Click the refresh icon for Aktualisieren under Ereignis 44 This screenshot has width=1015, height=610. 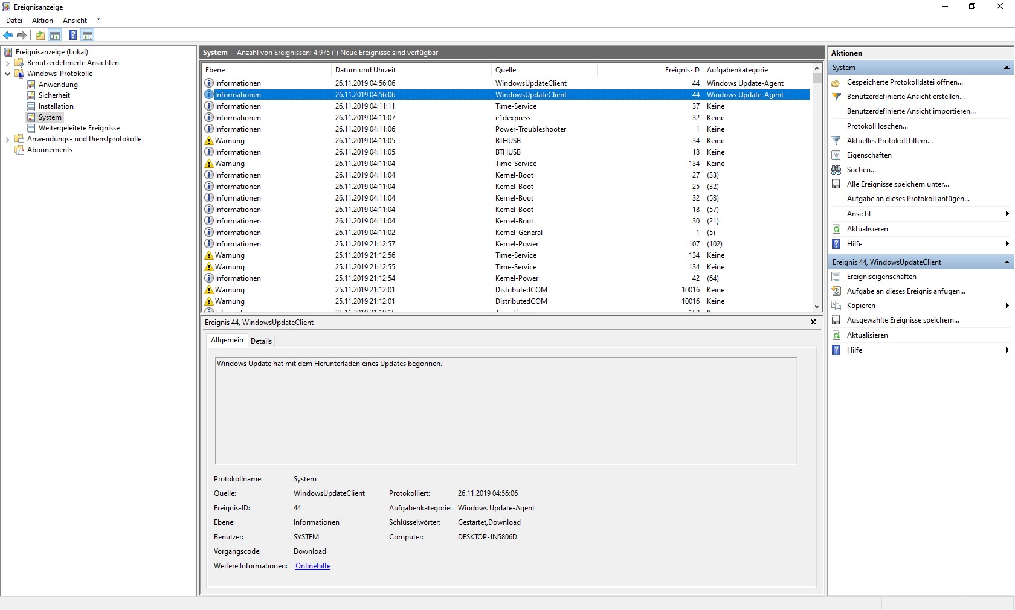pos(836,335)
